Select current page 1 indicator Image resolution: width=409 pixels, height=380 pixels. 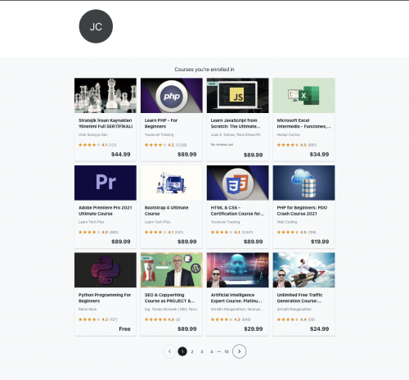point(182,351)
